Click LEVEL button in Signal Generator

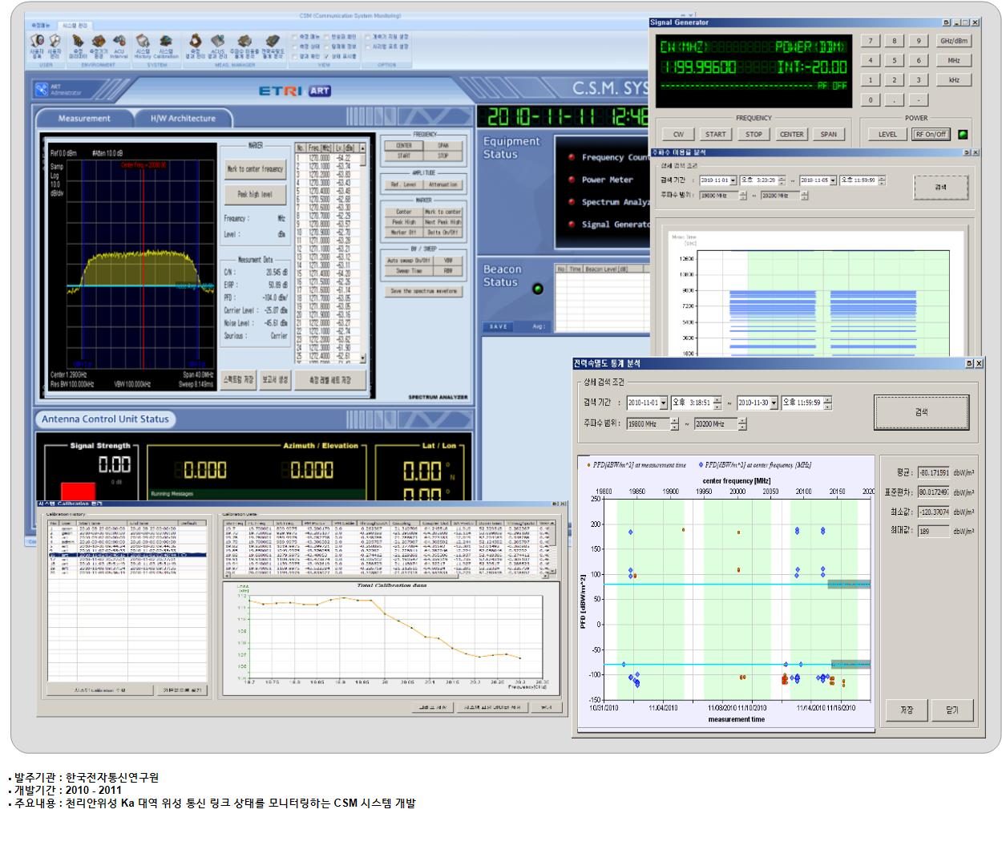pyautogui.click(x=887, y=135)
